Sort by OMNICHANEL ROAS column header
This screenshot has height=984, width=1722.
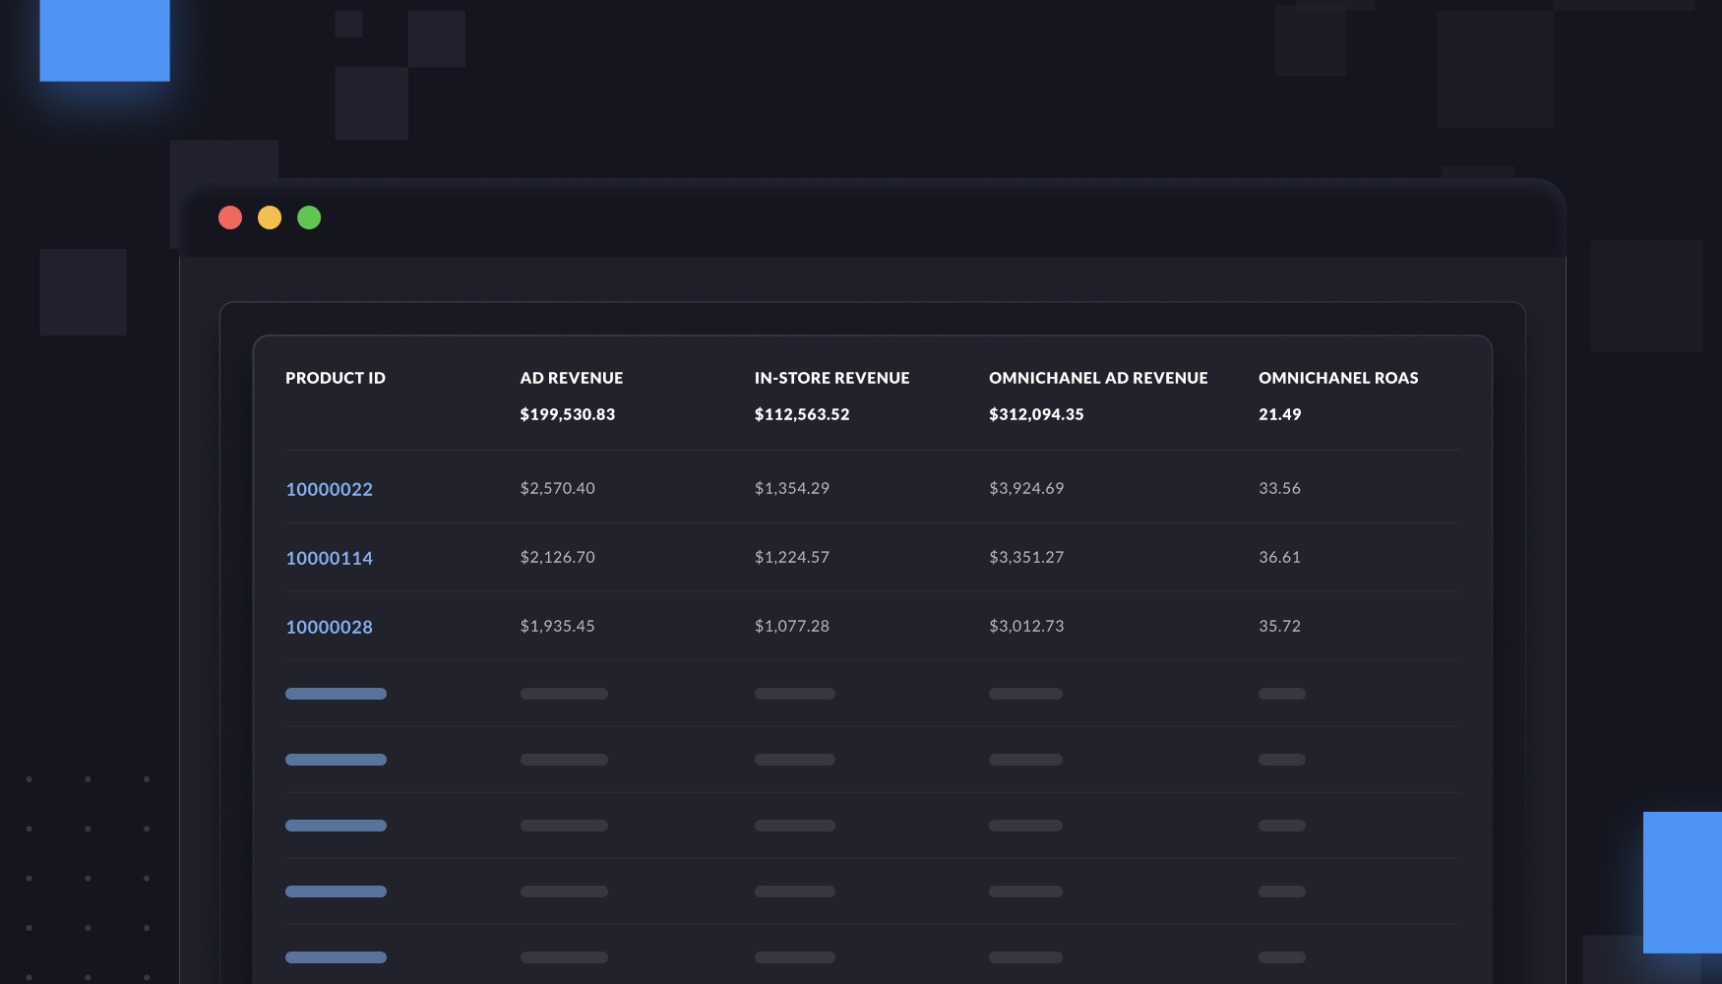[1338, 378]
